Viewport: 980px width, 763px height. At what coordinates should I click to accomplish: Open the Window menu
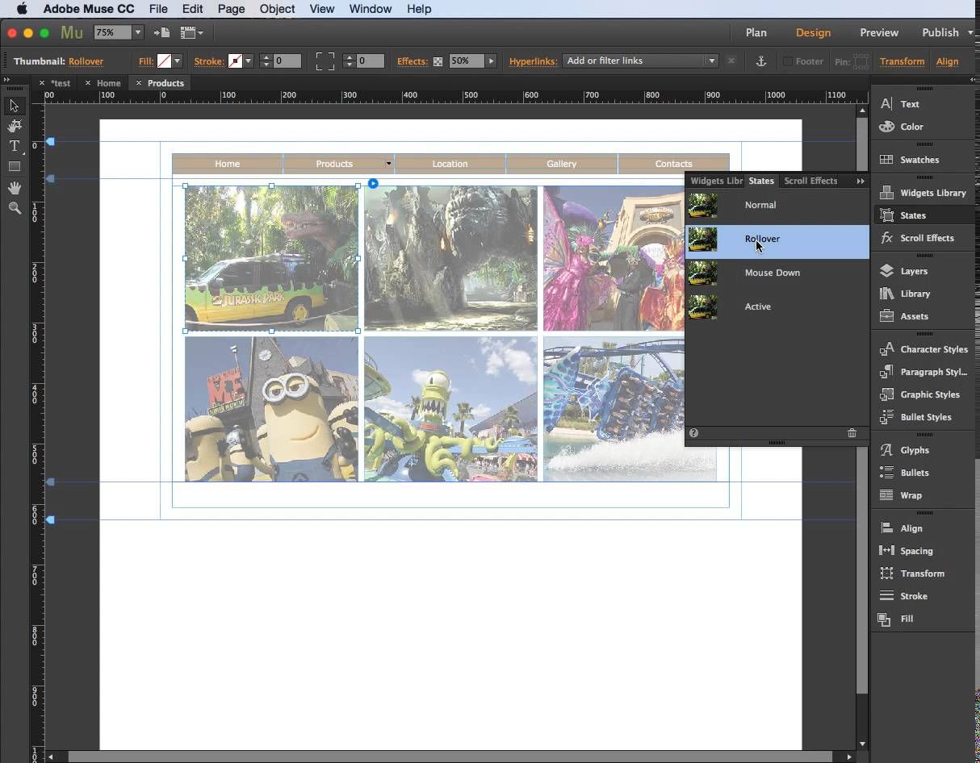click(370, 9)
